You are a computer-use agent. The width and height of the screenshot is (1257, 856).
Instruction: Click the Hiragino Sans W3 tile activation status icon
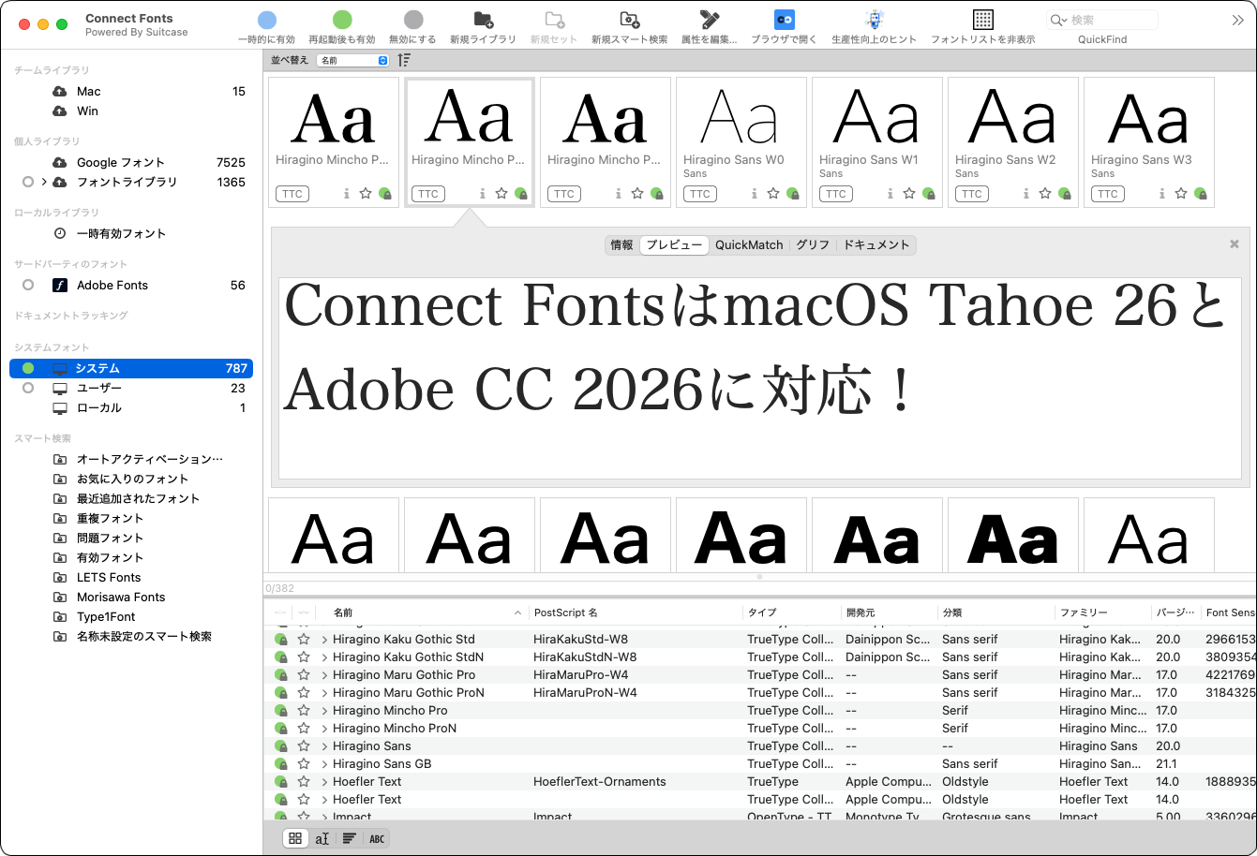point(1201,194)
